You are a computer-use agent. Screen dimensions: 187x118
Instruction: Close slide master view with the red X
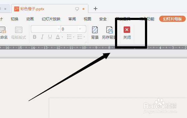click(127, 29)
